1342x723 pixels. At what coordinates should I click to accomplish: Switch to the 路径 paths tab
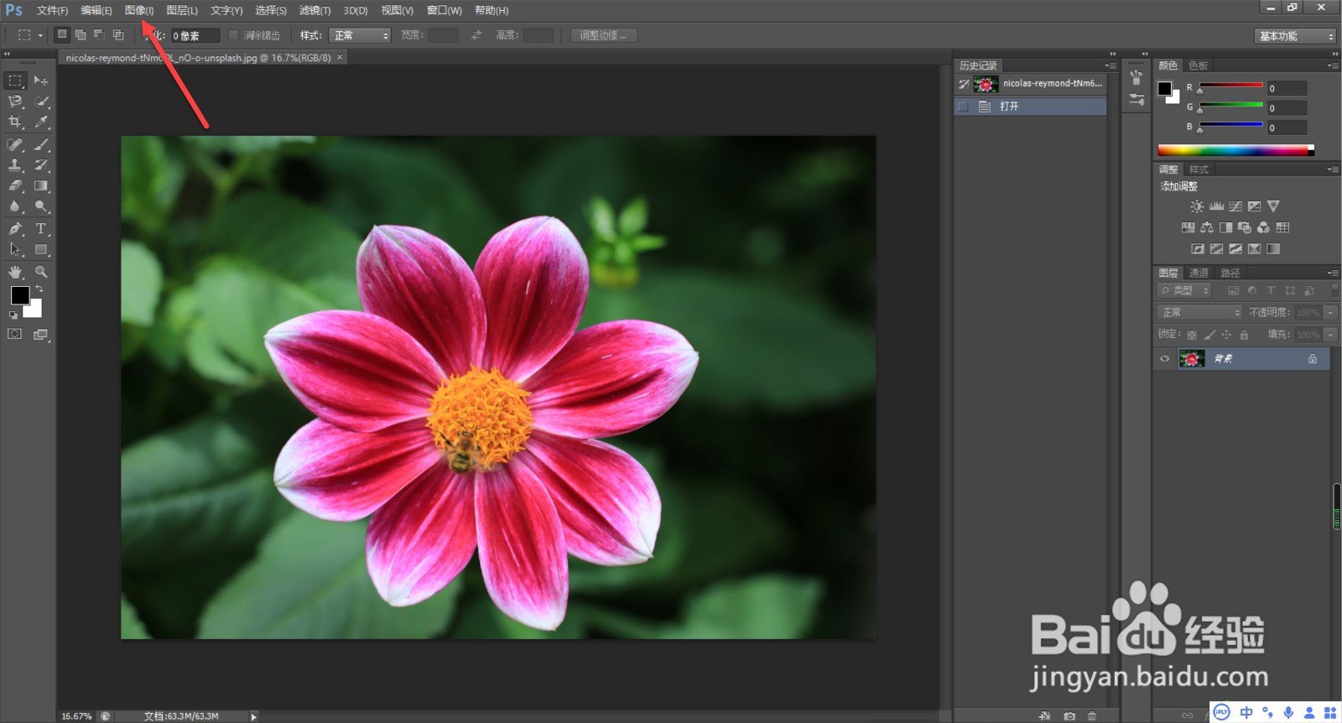click(x=1230, y=273)
